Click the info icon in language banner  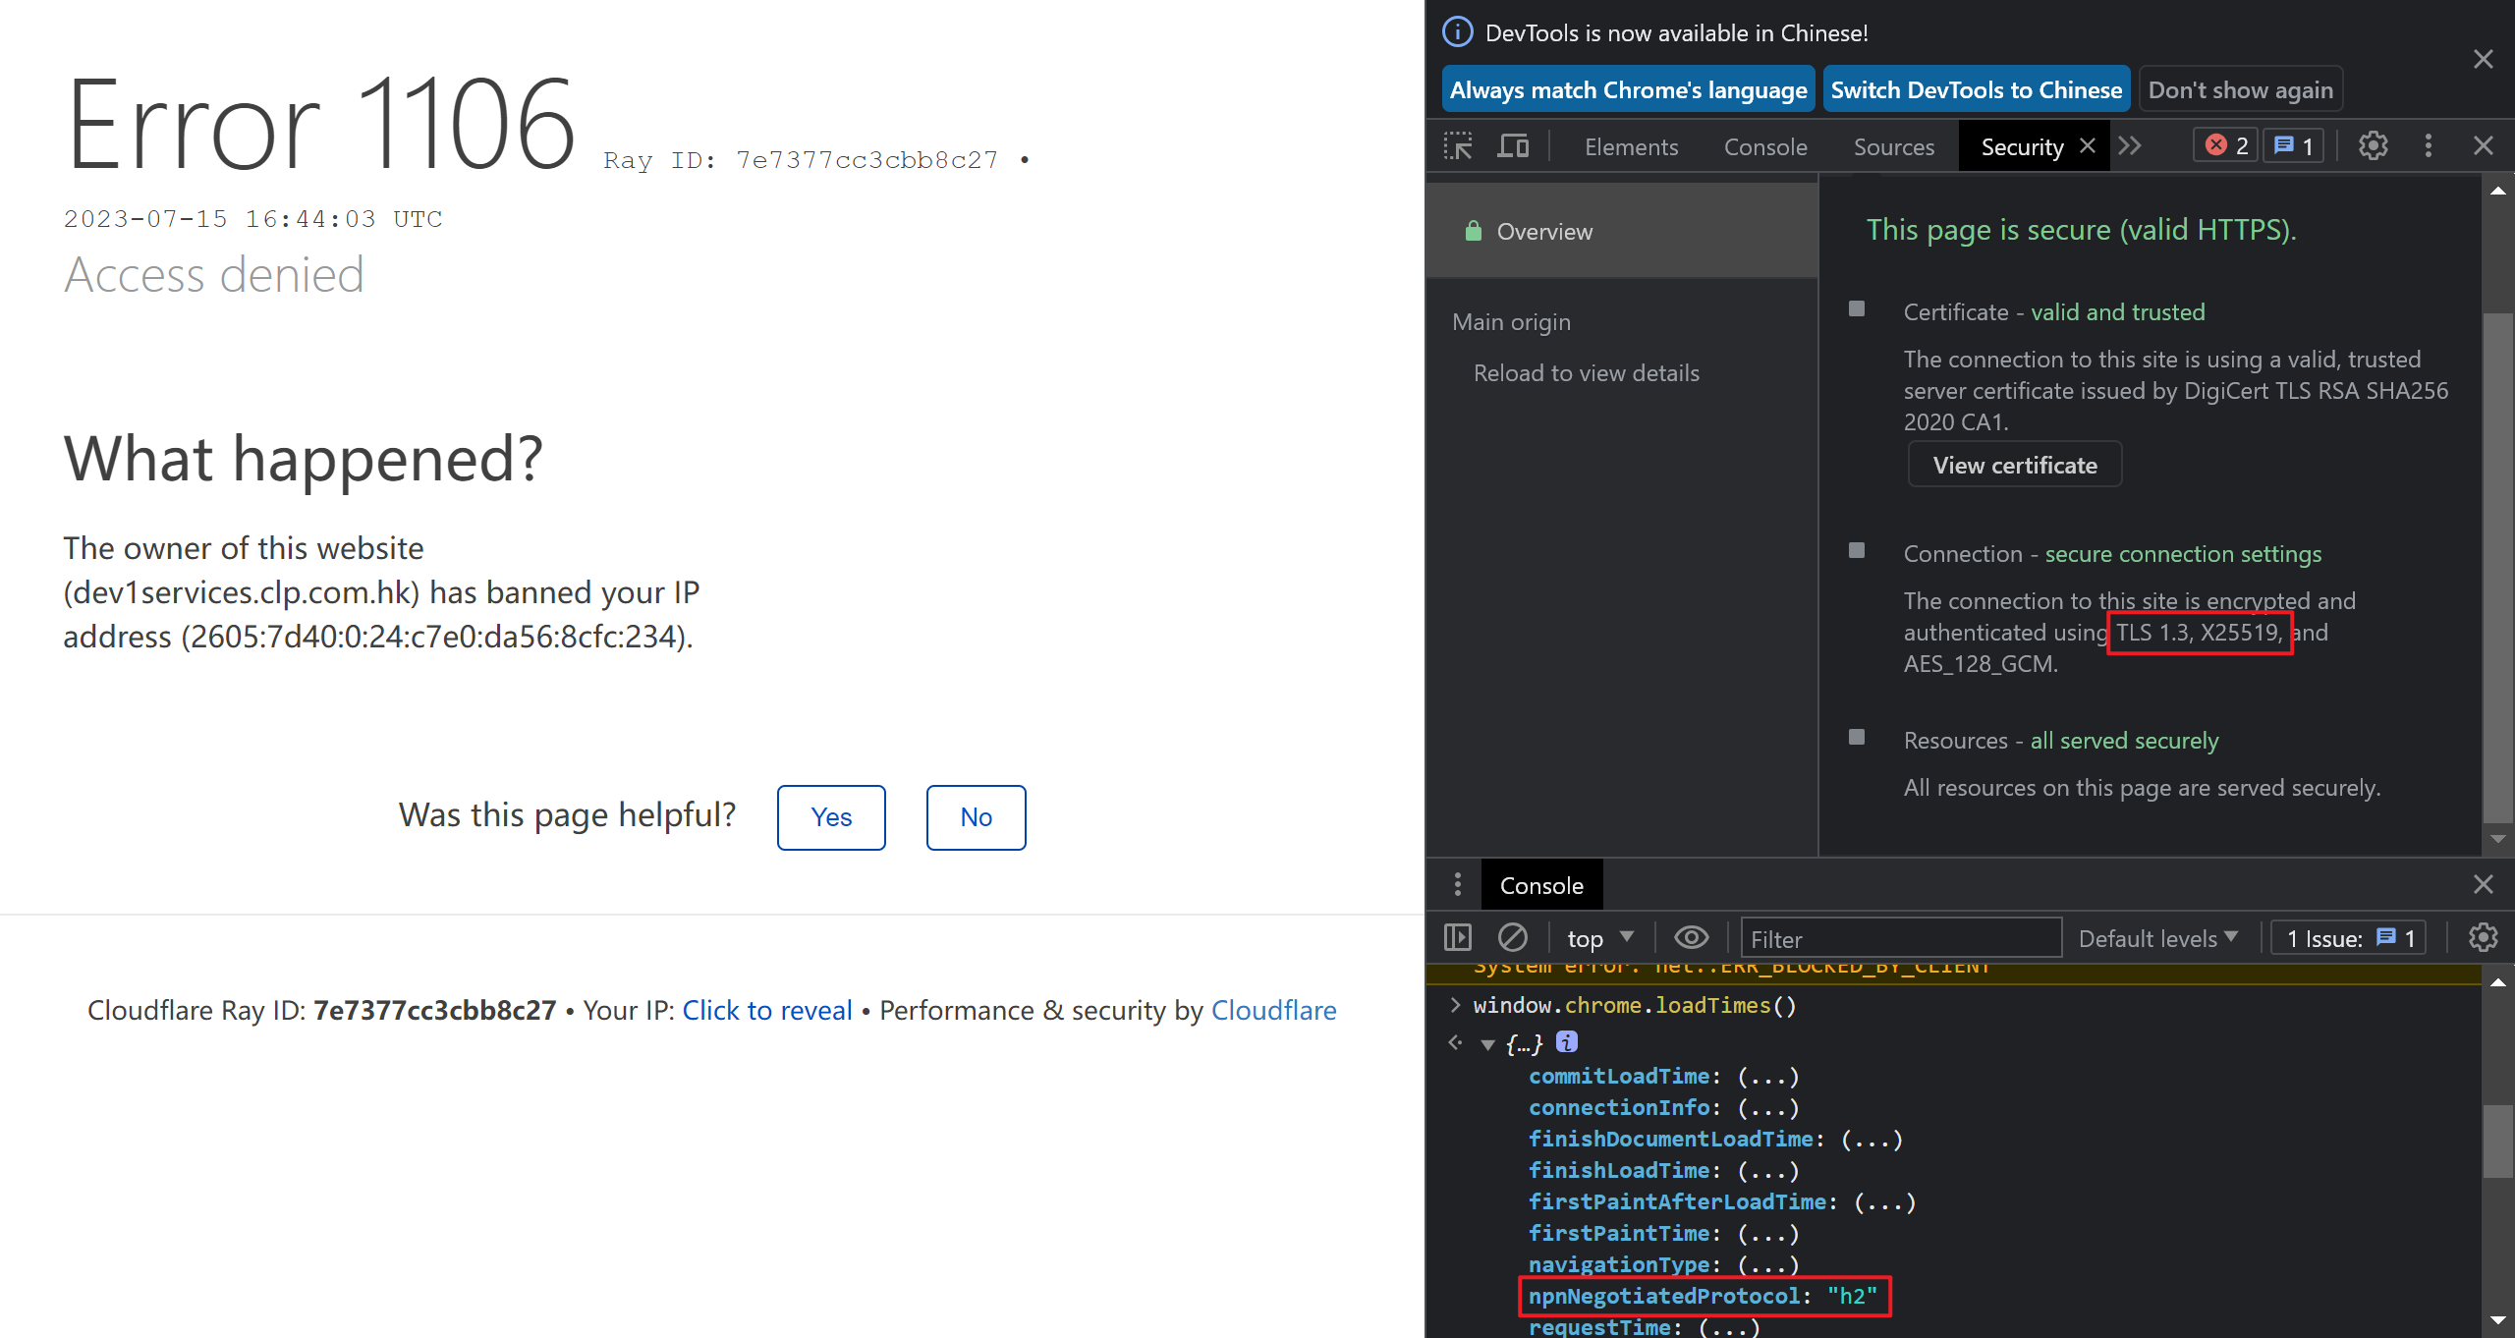(1458, 32)
